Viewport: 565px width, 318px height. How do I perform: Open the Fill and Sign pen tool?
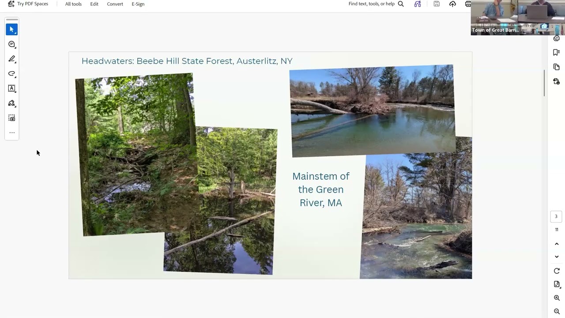coord(12,103)
